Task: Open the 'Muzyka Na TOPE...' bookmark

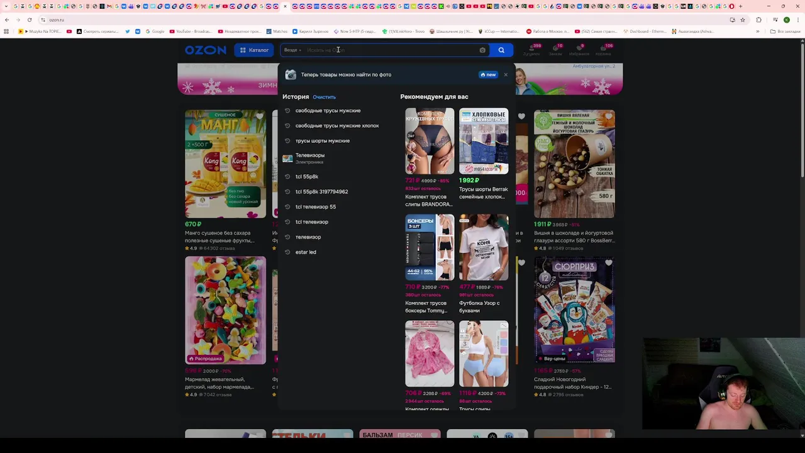Action: coord(40,31)
